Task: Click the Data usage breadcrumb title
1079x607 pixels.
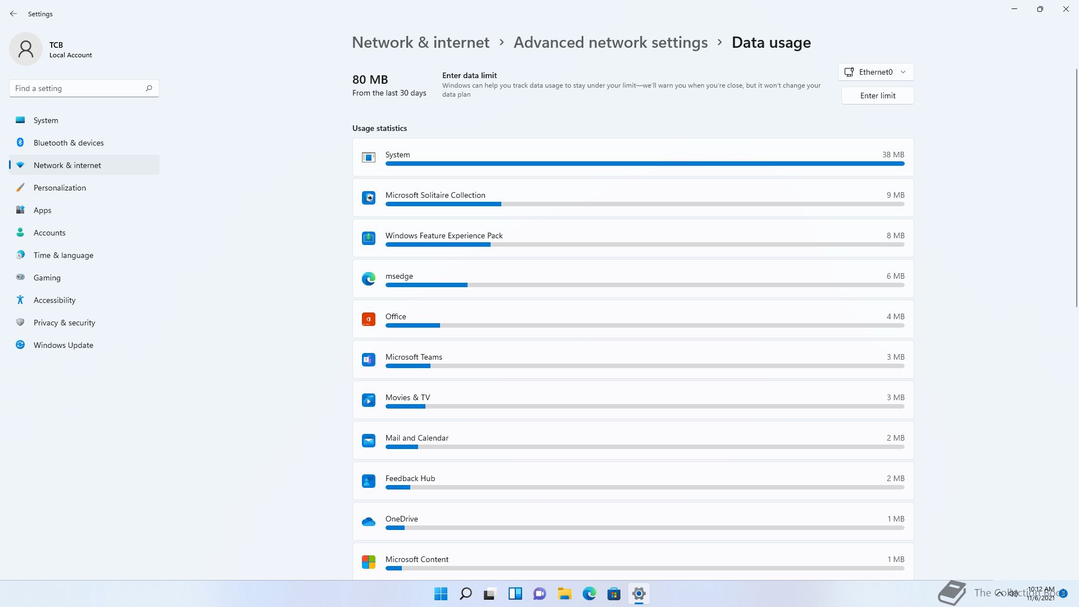Action: click(x=771, y=43)
